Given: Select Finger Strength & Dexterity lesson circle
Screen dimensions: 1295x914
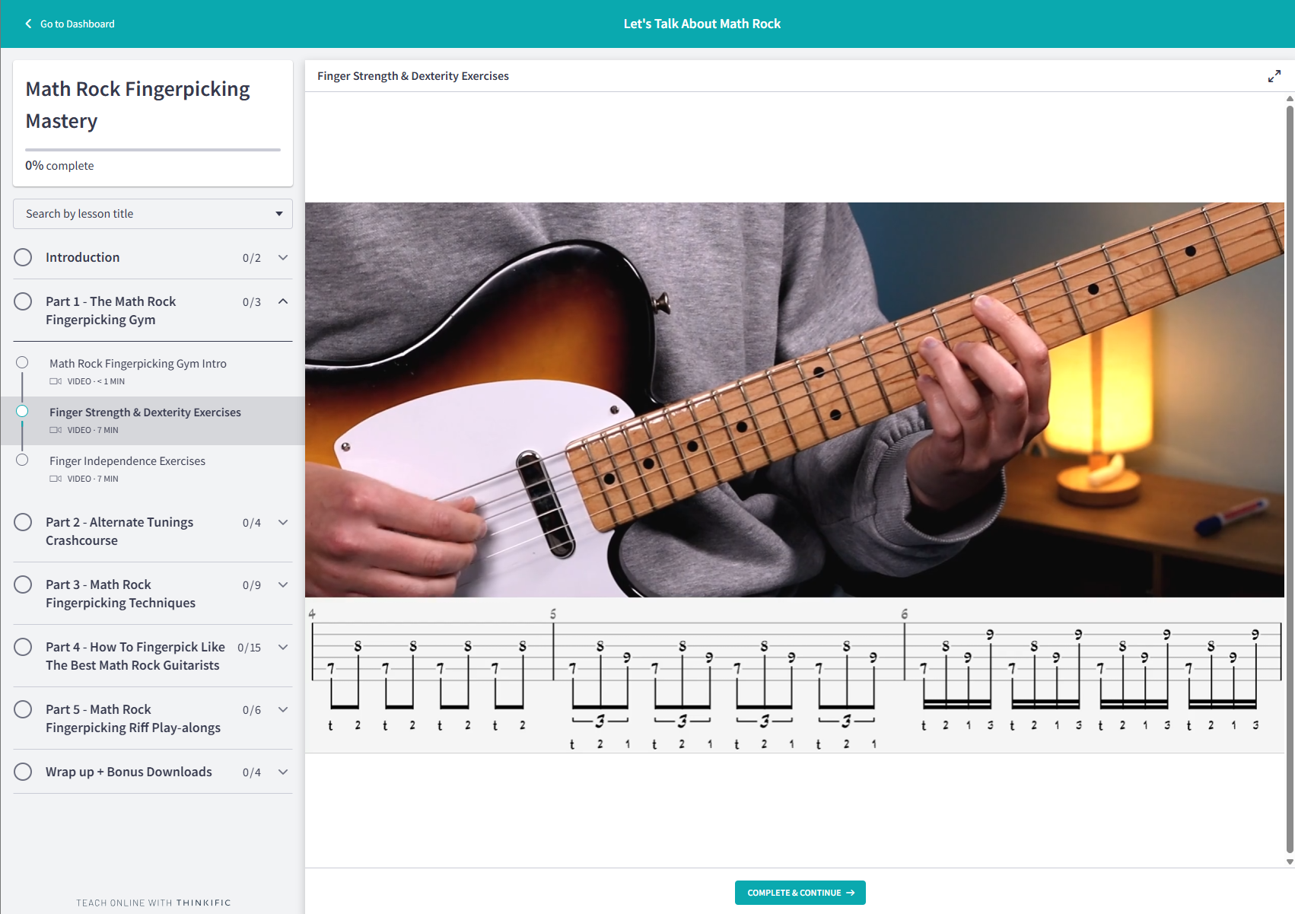Looking at the screenshot, I should 22,411.
